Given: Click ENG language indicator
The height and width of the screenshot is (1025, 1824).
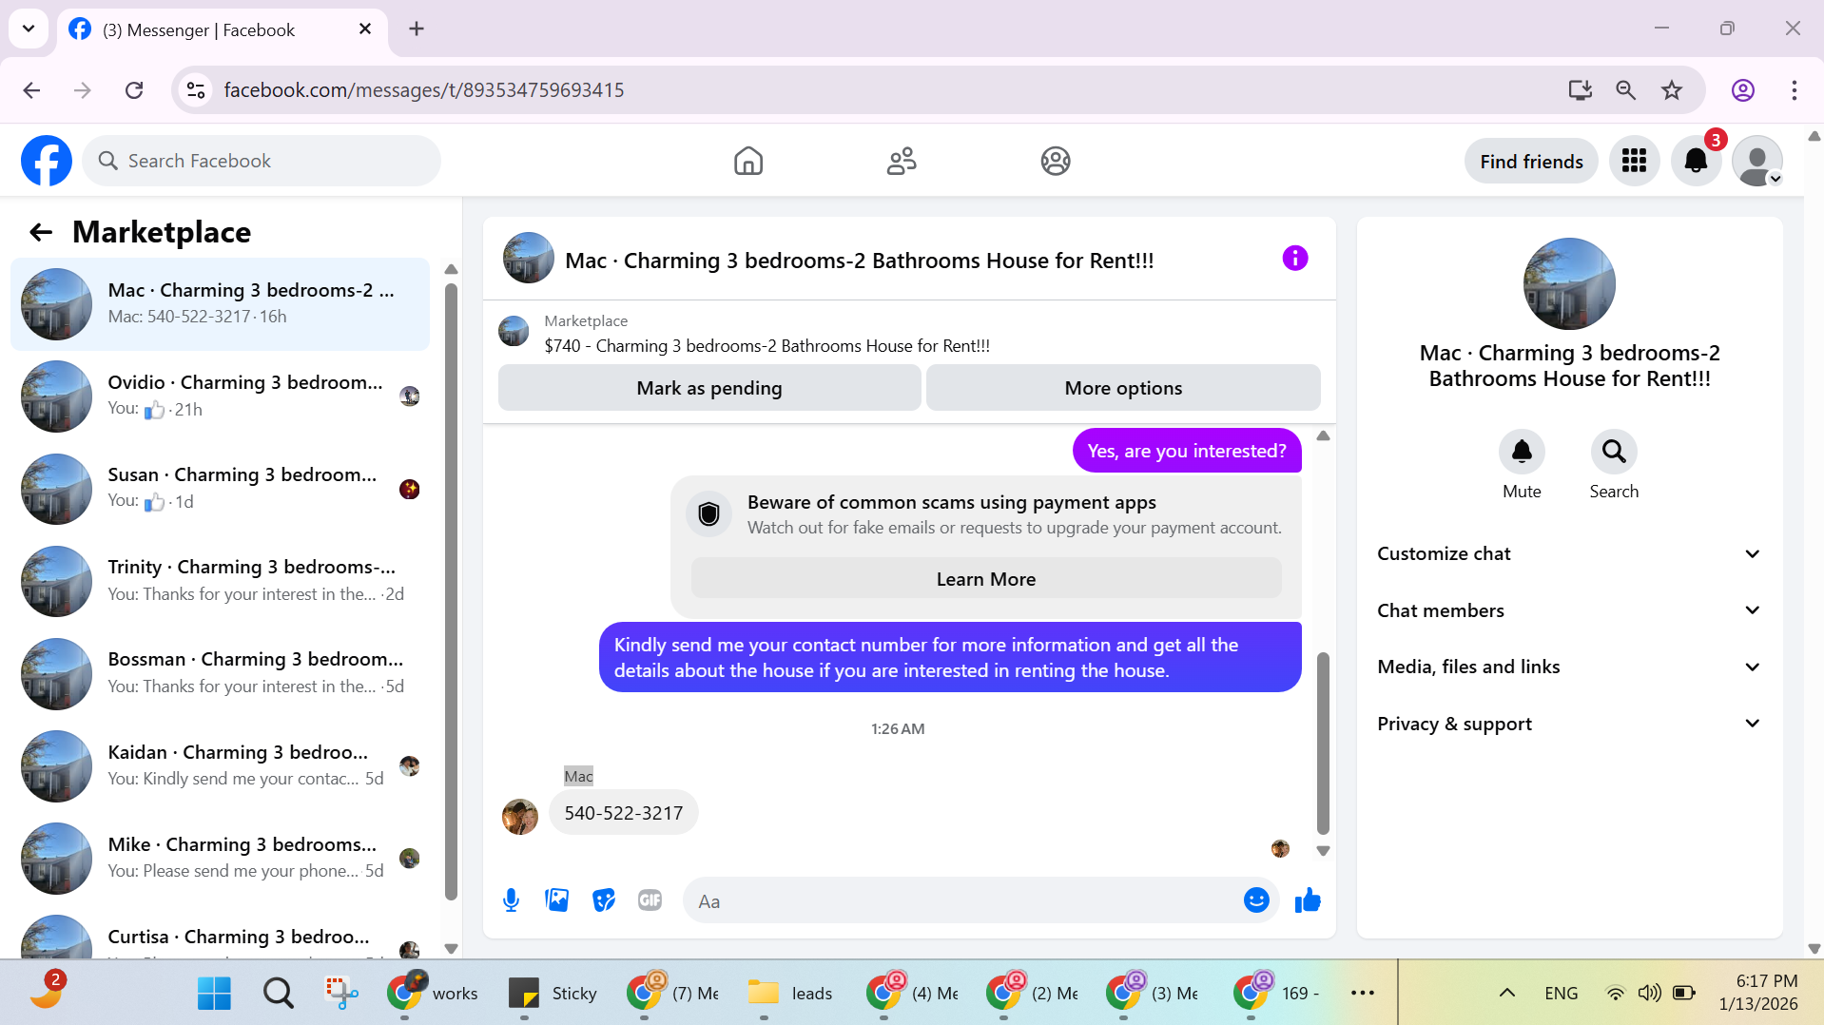Looking at the screenshot, I should (x=1561, y=993).
